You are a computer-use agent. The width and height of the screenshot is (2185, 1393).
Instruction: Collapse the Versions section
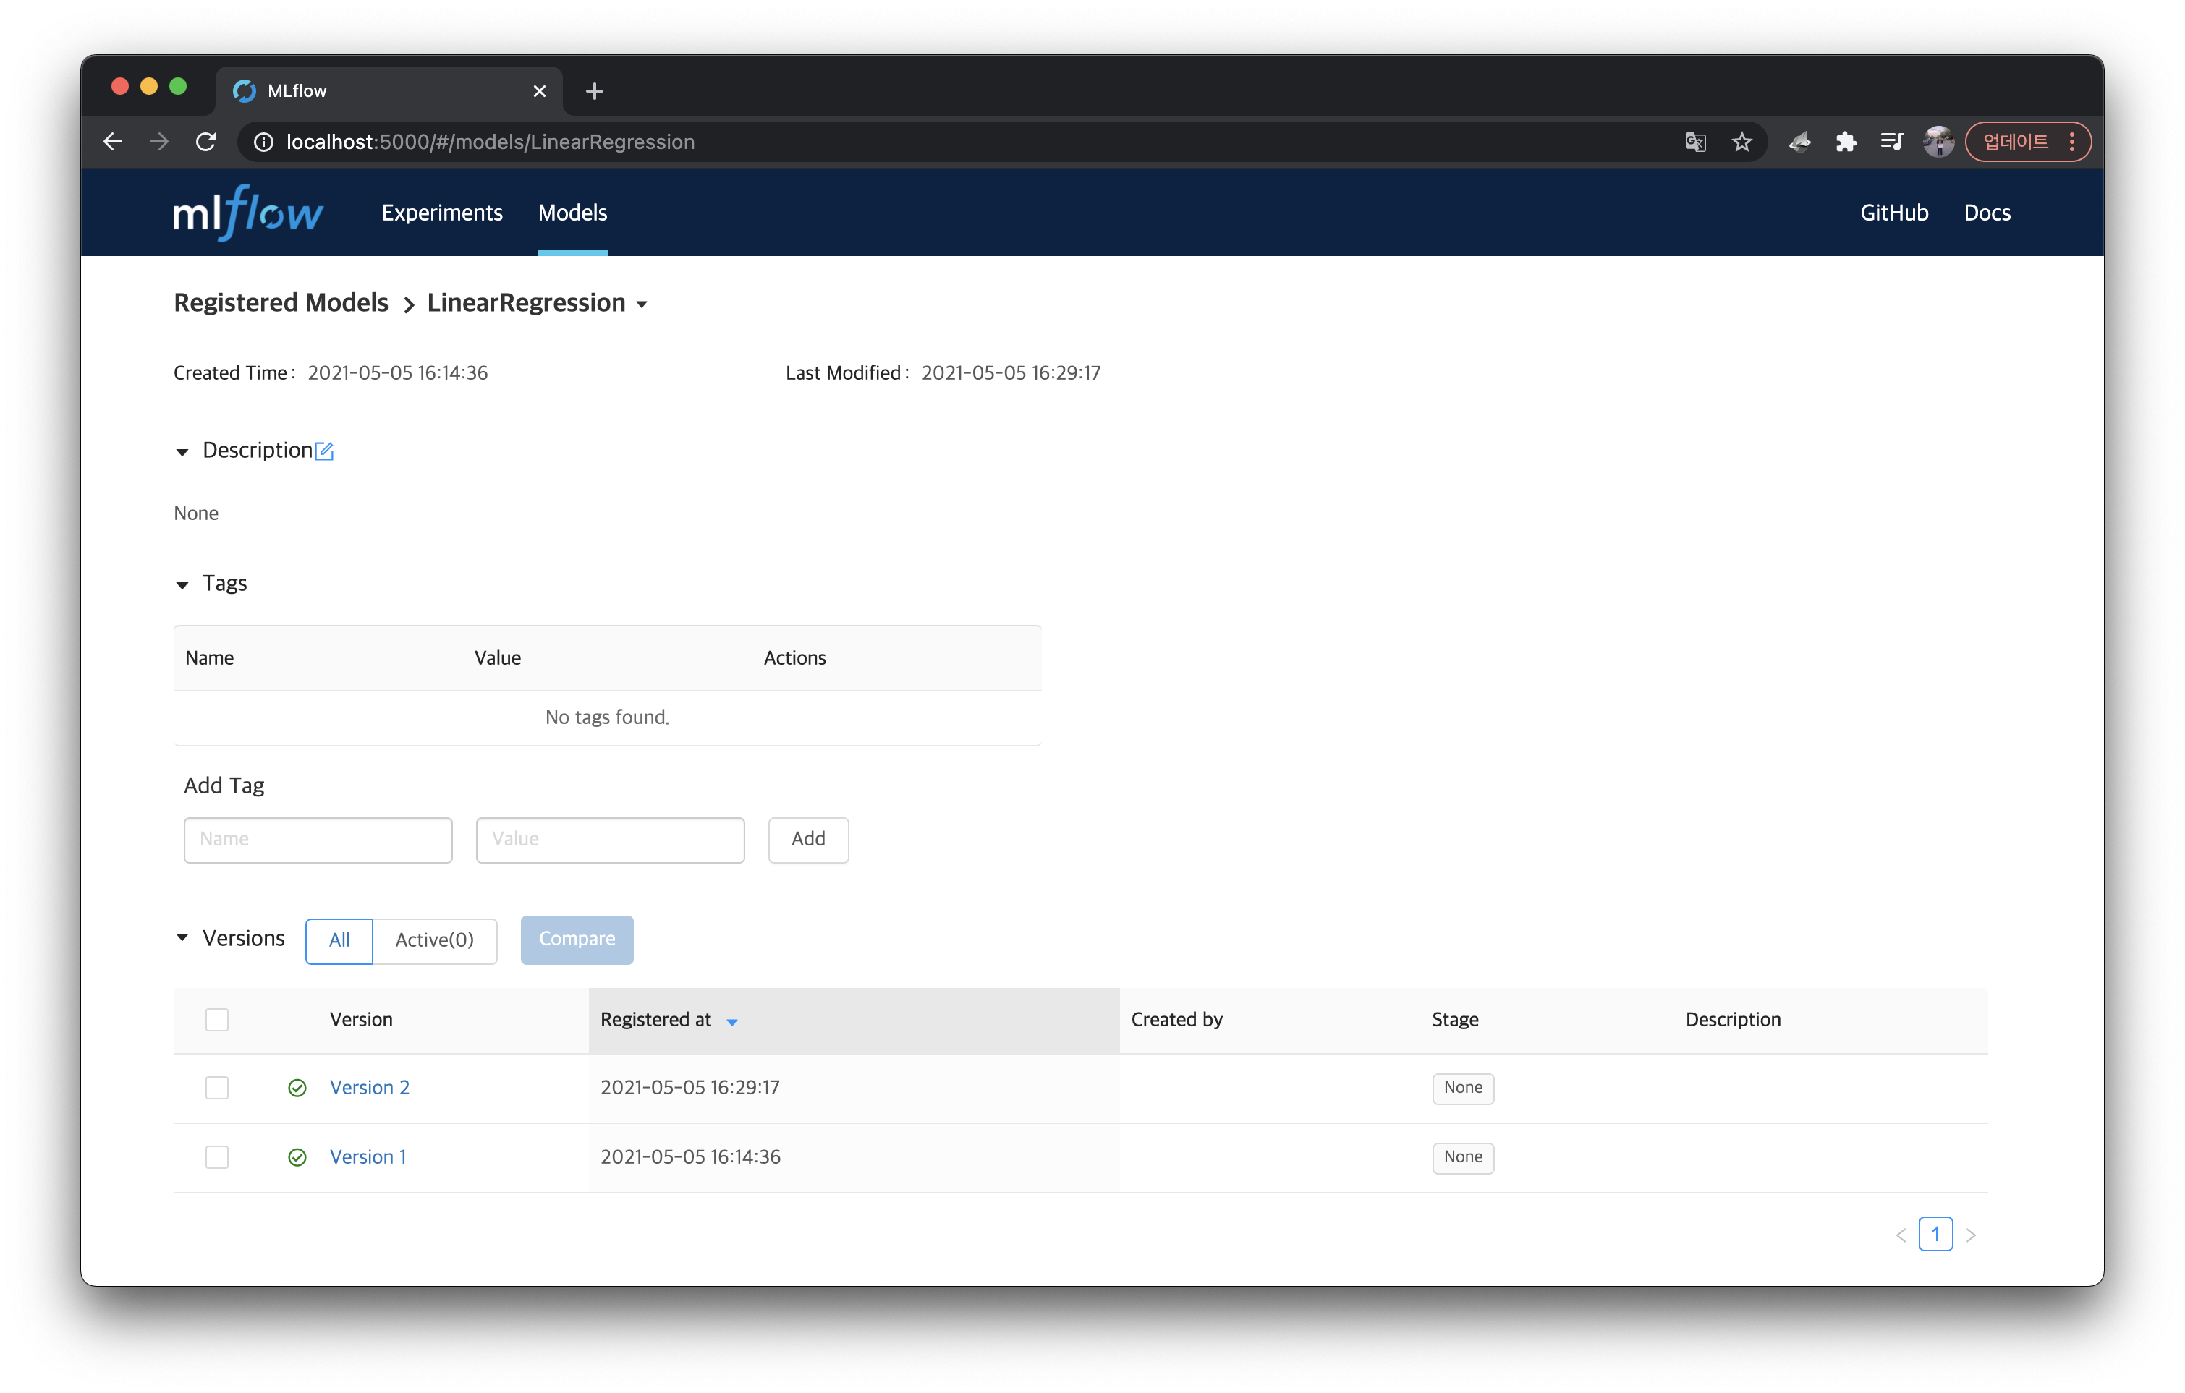pos(182,938)
